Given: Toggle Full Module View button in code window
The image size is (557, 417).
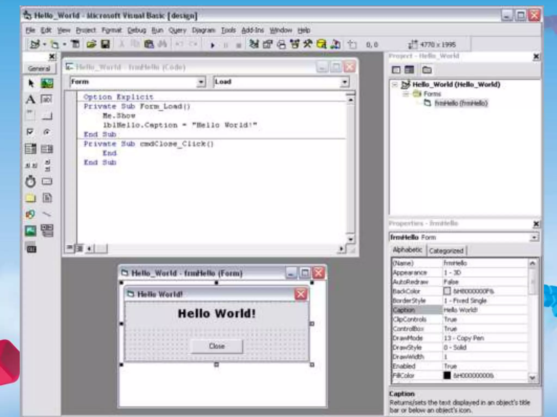Looking at the screenshot, I should 79,248.
